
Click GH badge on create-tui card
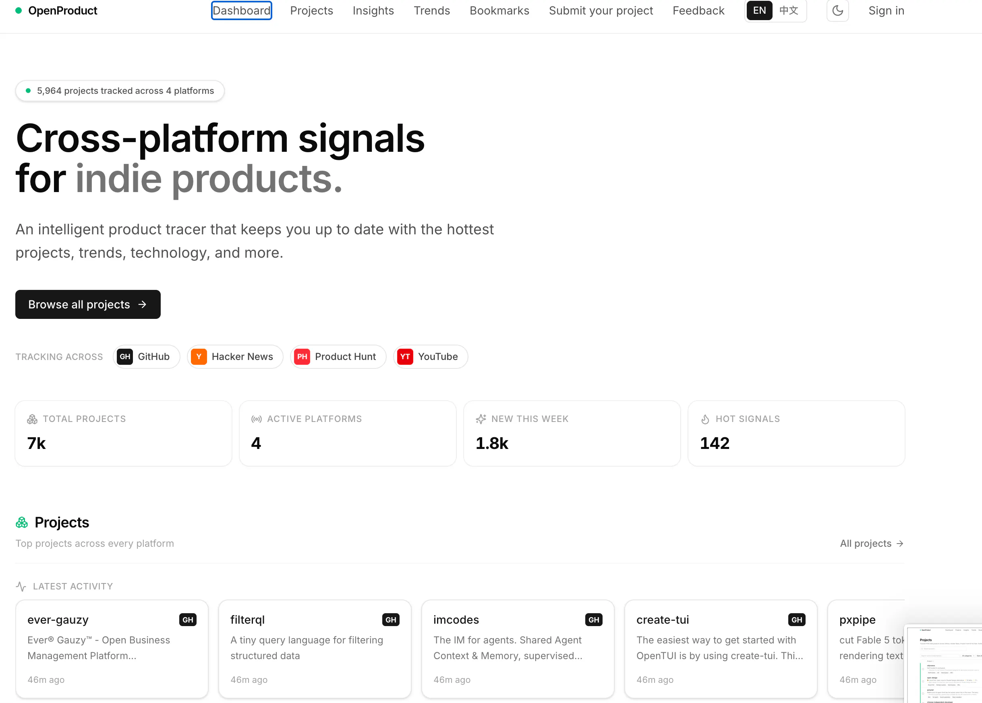[797, 620]
